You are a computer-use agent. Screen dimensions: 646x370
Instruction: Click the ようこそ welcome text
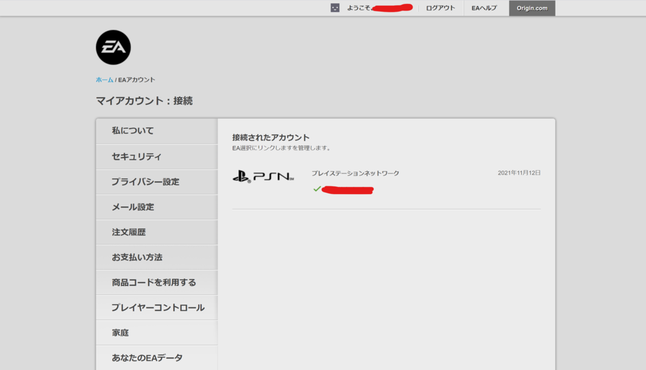359,8
